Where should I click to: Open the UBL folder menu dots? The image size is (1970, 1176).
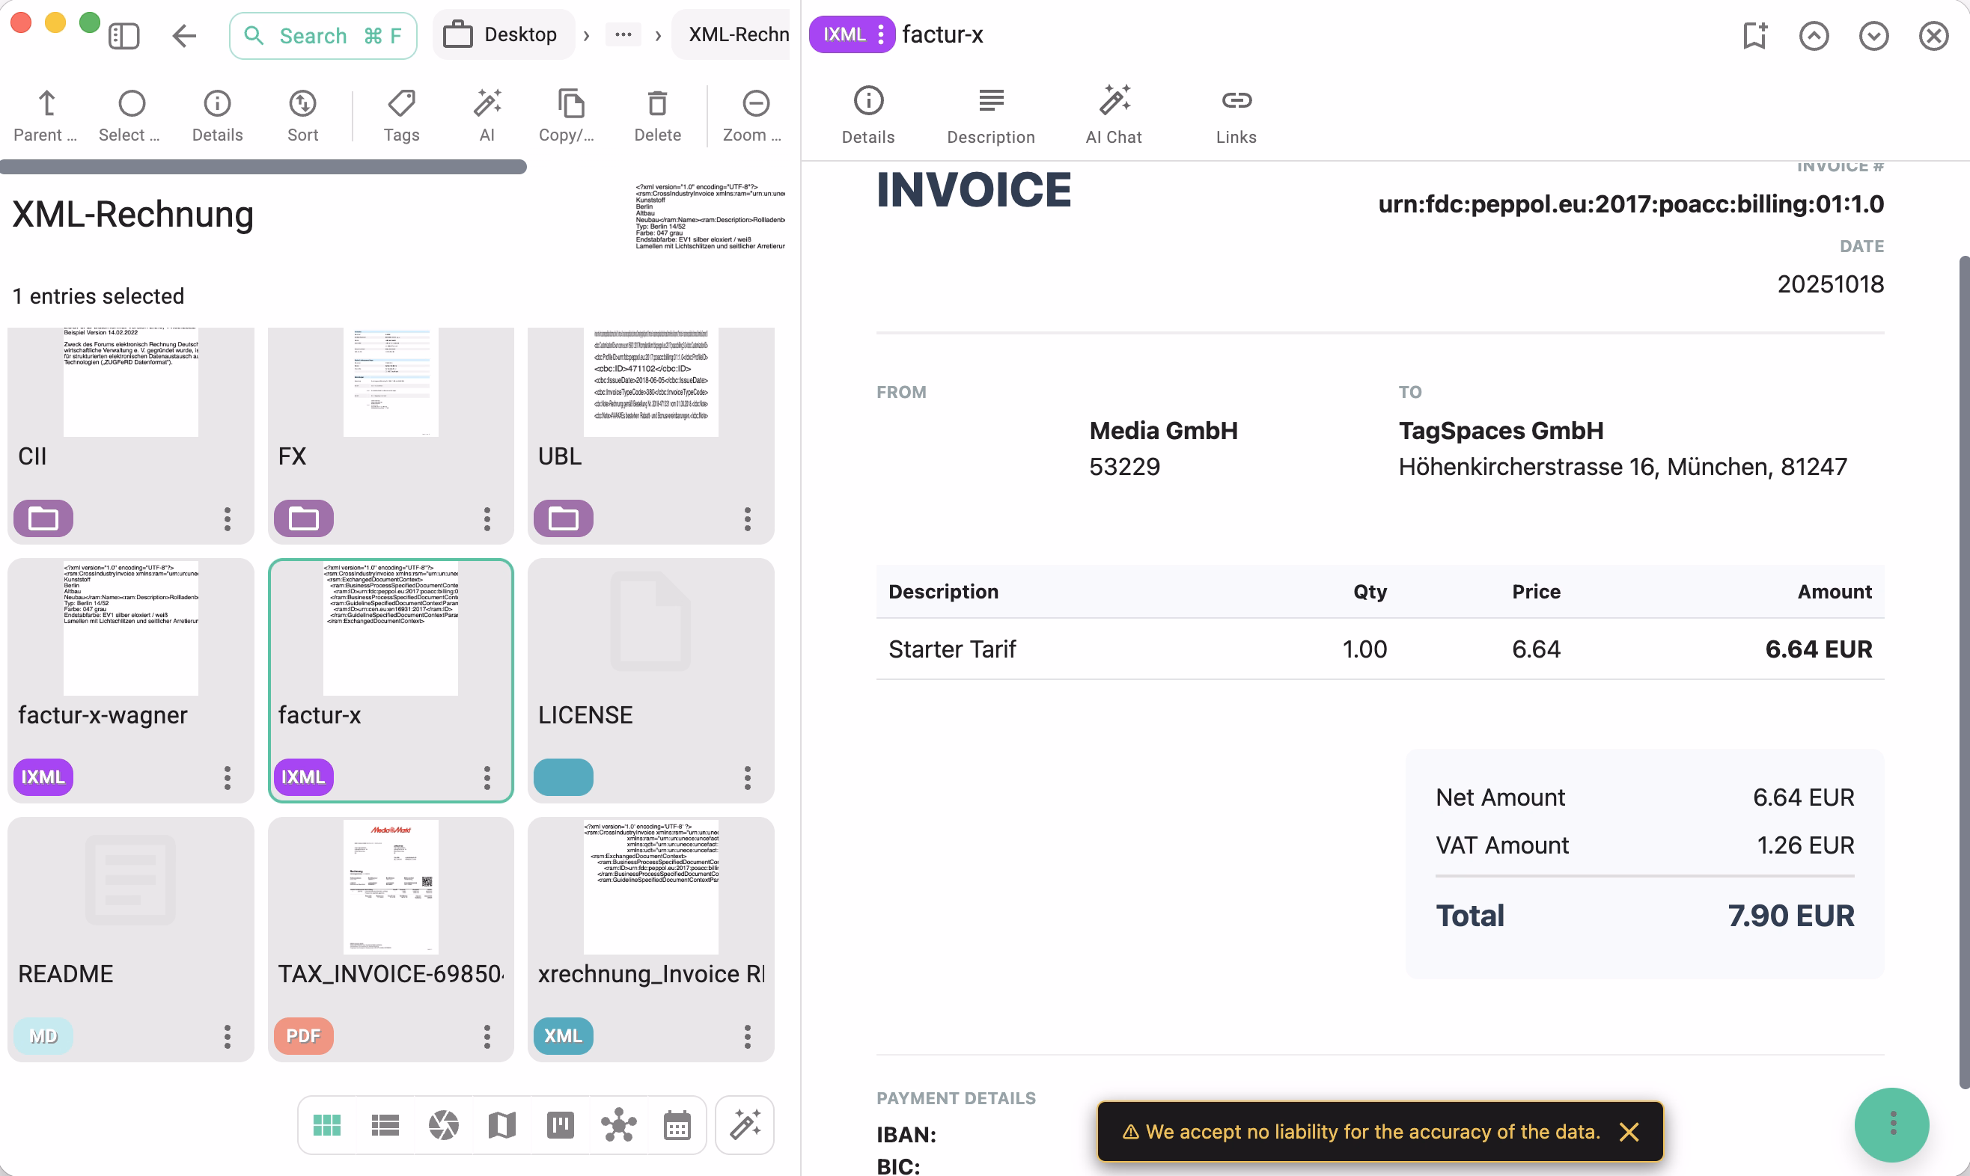point(747,519)
